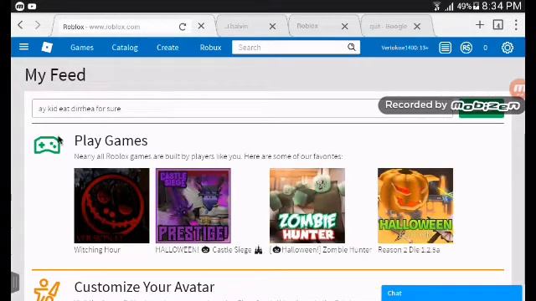Click the Robux currency icon
Image resolution: width=536 pixels, height=301 pixels.
click(x=466, y=48)
